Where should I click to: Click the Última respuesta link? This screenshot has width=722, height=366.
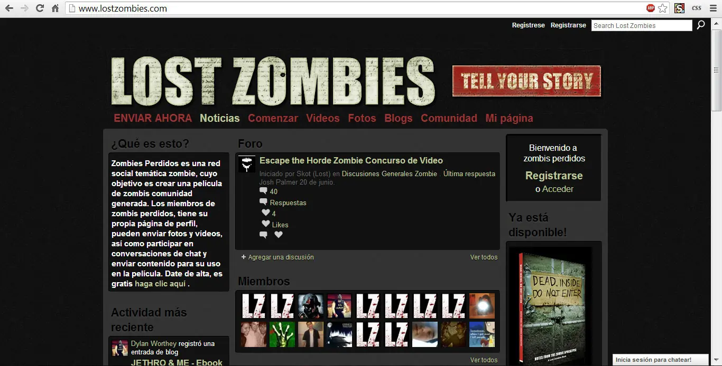pos(469,174)
